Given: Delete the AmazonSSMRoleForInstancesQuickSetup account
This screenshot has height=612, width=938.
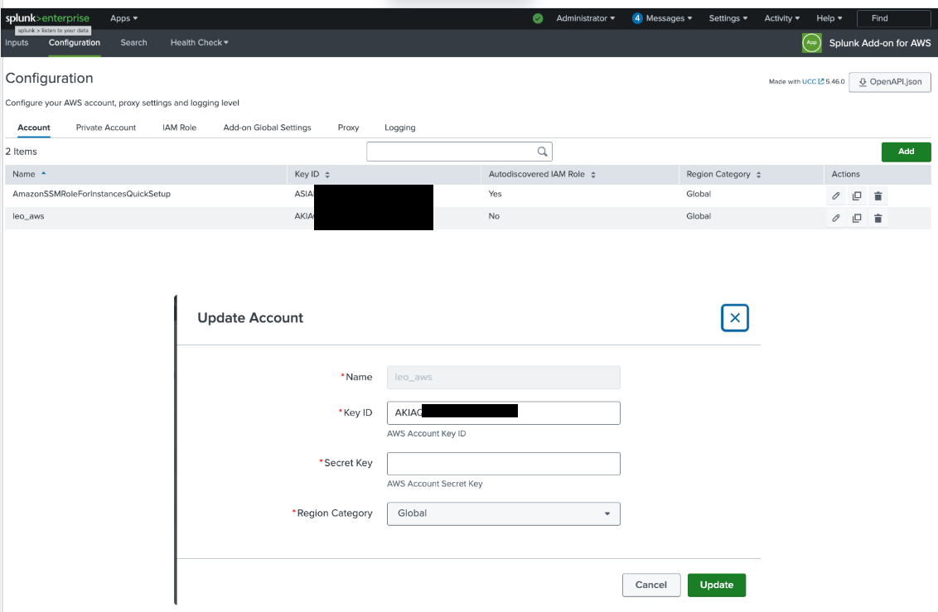Looking at the screenshot, I should click(x=878, y=195).
